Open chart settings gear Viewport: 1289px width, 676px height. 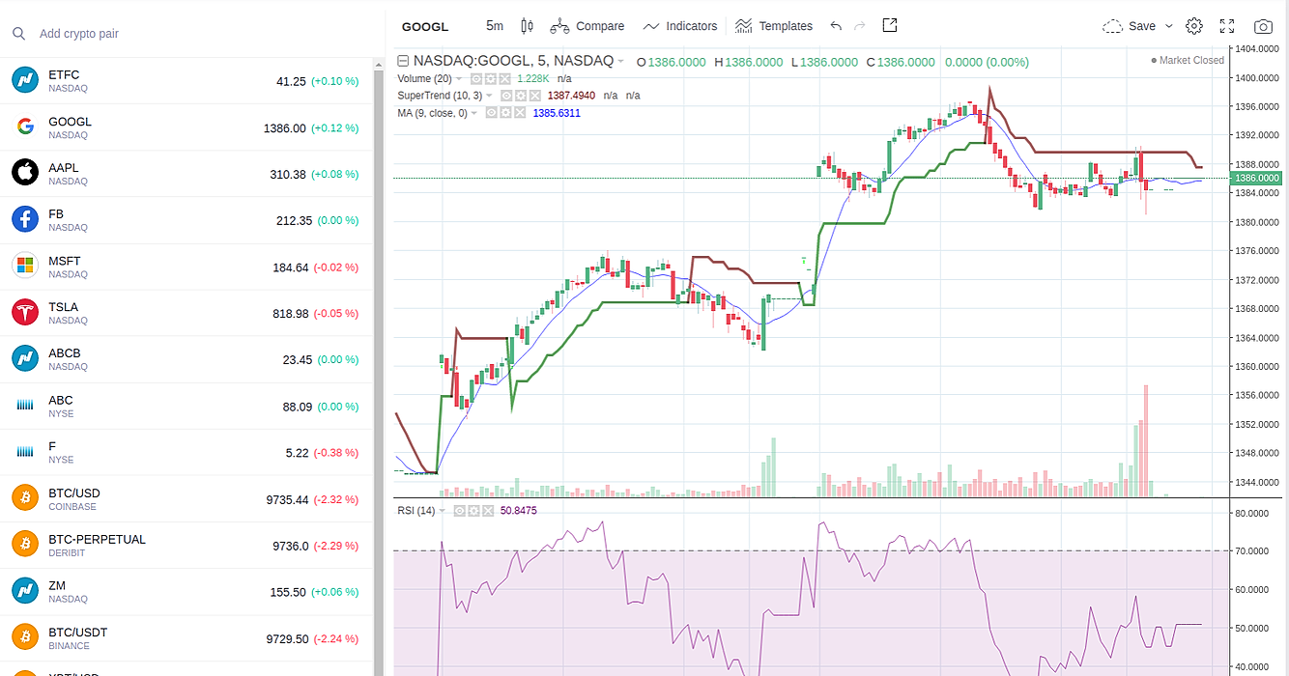1194,26
